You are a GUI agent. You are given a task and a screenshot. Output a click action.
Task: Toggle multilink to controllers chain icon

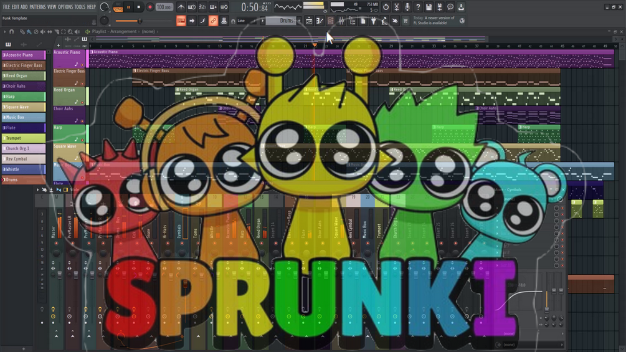pyautogui.click(x=213, y=21)
